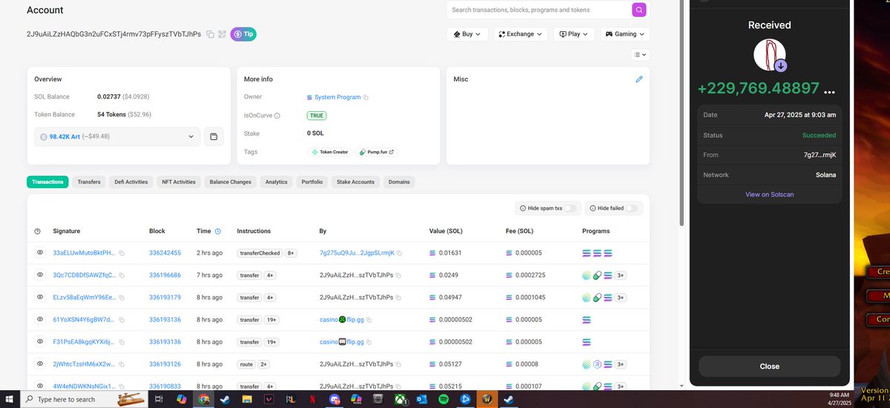Open block 336196686 link
Viewport: 890px width, 408px height.
pyautogui.click(x=165, y=275)
